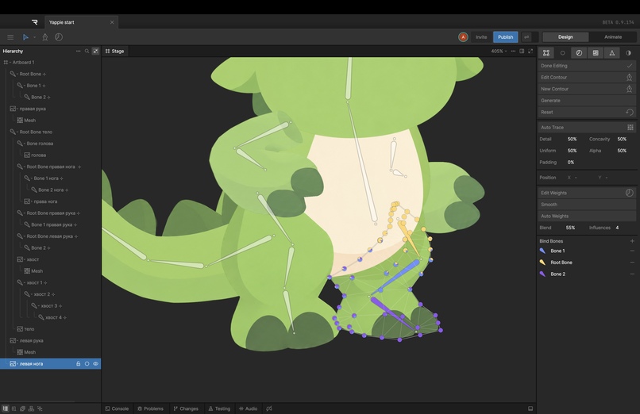Reset the mesh
The image size is (640, 414).
coord(587,112)
